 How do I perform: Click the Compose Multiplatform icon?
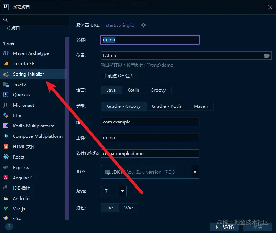point(6,136)
